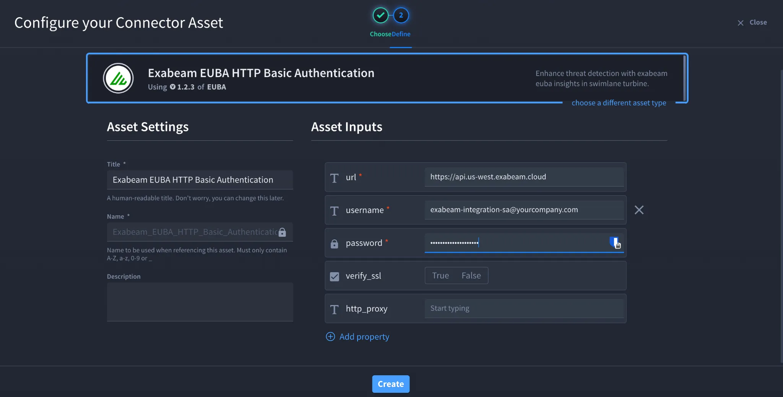
Task: Set verify_ssl to True
Action: pyautogui.click(x=440, y=276)
